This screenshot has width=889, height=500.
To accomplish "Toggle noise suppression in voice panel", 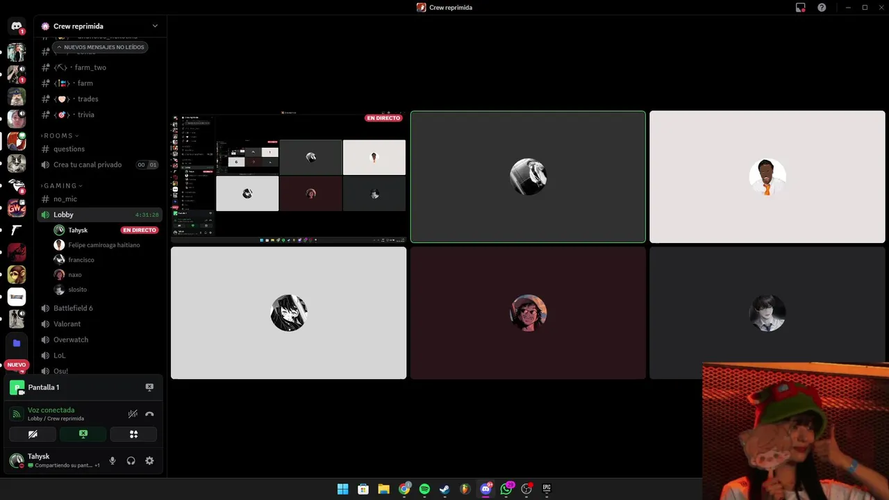I will (133, 414).
